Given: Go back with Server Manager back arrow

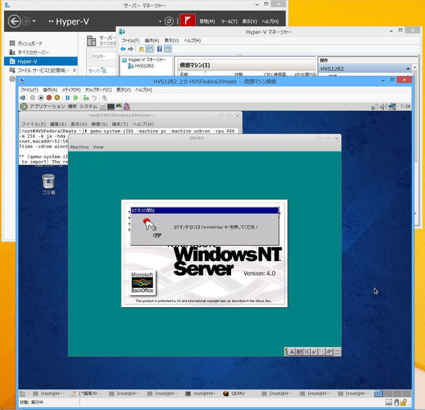Looking at the screenshot, I should coord(14,21).
